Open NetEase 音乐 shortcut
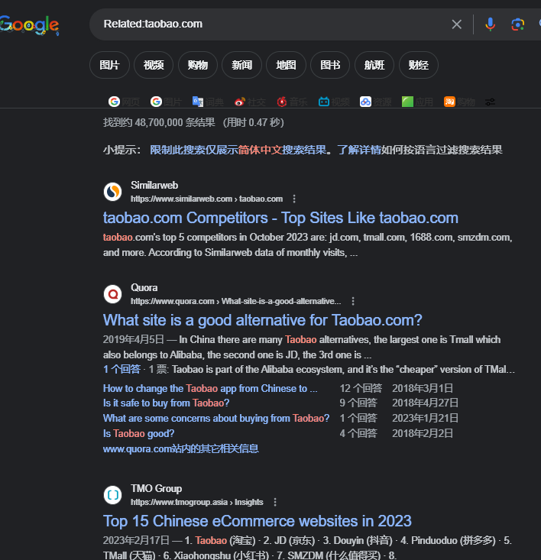 (292, 102)
